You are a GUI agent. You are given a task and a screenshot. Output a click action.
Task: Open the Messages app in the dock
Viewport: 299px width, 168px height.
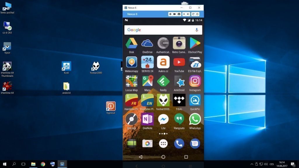click(x=195, y=143)
